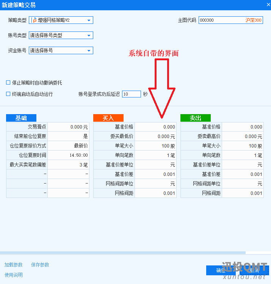Click the strategy icon beside 增强网格策略V2
Image resolution: width=271 pixels, height=284 pixels.
pyautogui.click(x=34, y=20)
